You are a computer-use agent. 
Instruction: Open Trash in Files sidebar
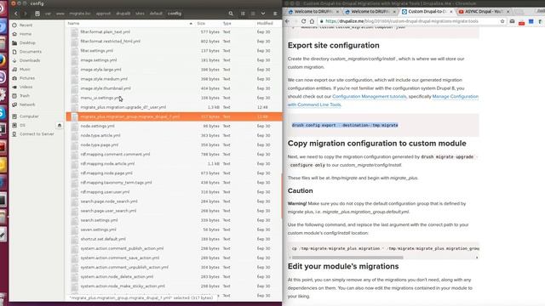pos(25,96)
